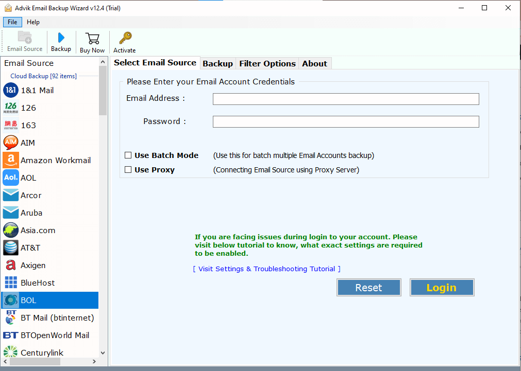Switch to the Filter Options tab

pyautogui.click(x=267, y=63)
